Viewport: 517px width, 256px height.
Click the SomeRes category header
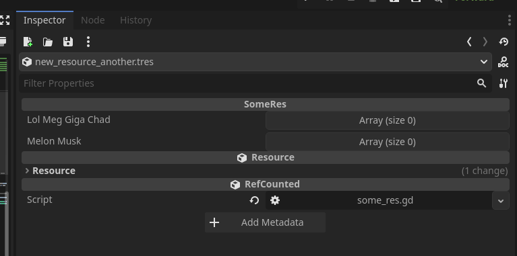(266, 105)
